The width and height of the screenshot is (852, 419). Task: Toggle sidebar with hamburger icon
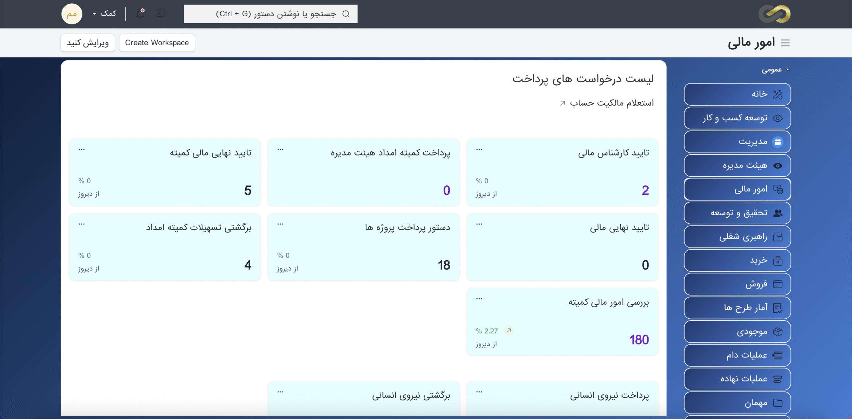785,43
